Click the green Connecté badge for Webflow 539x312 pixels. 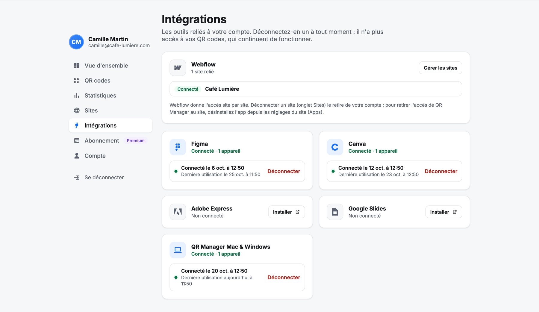188,89
